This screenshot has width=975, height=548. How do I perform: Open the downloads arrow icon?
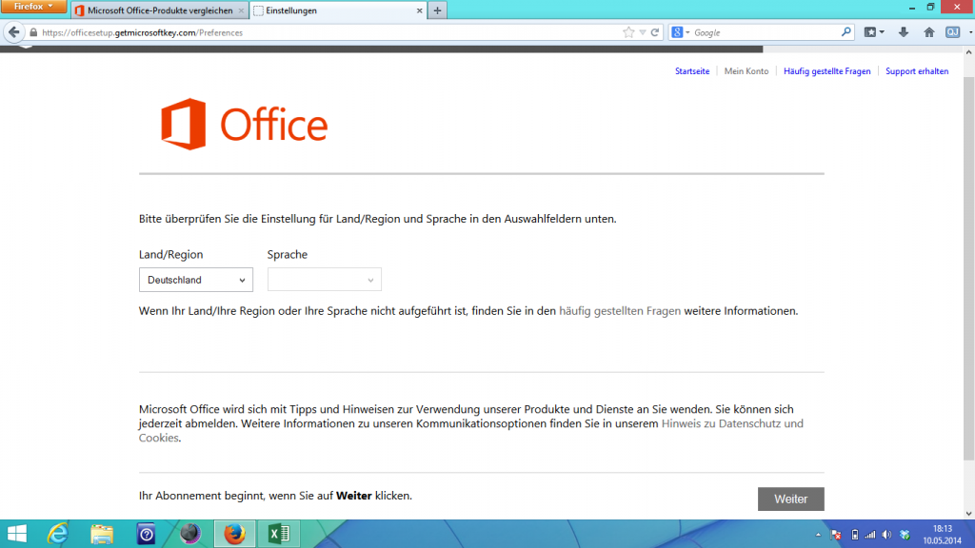pos(904,32)
